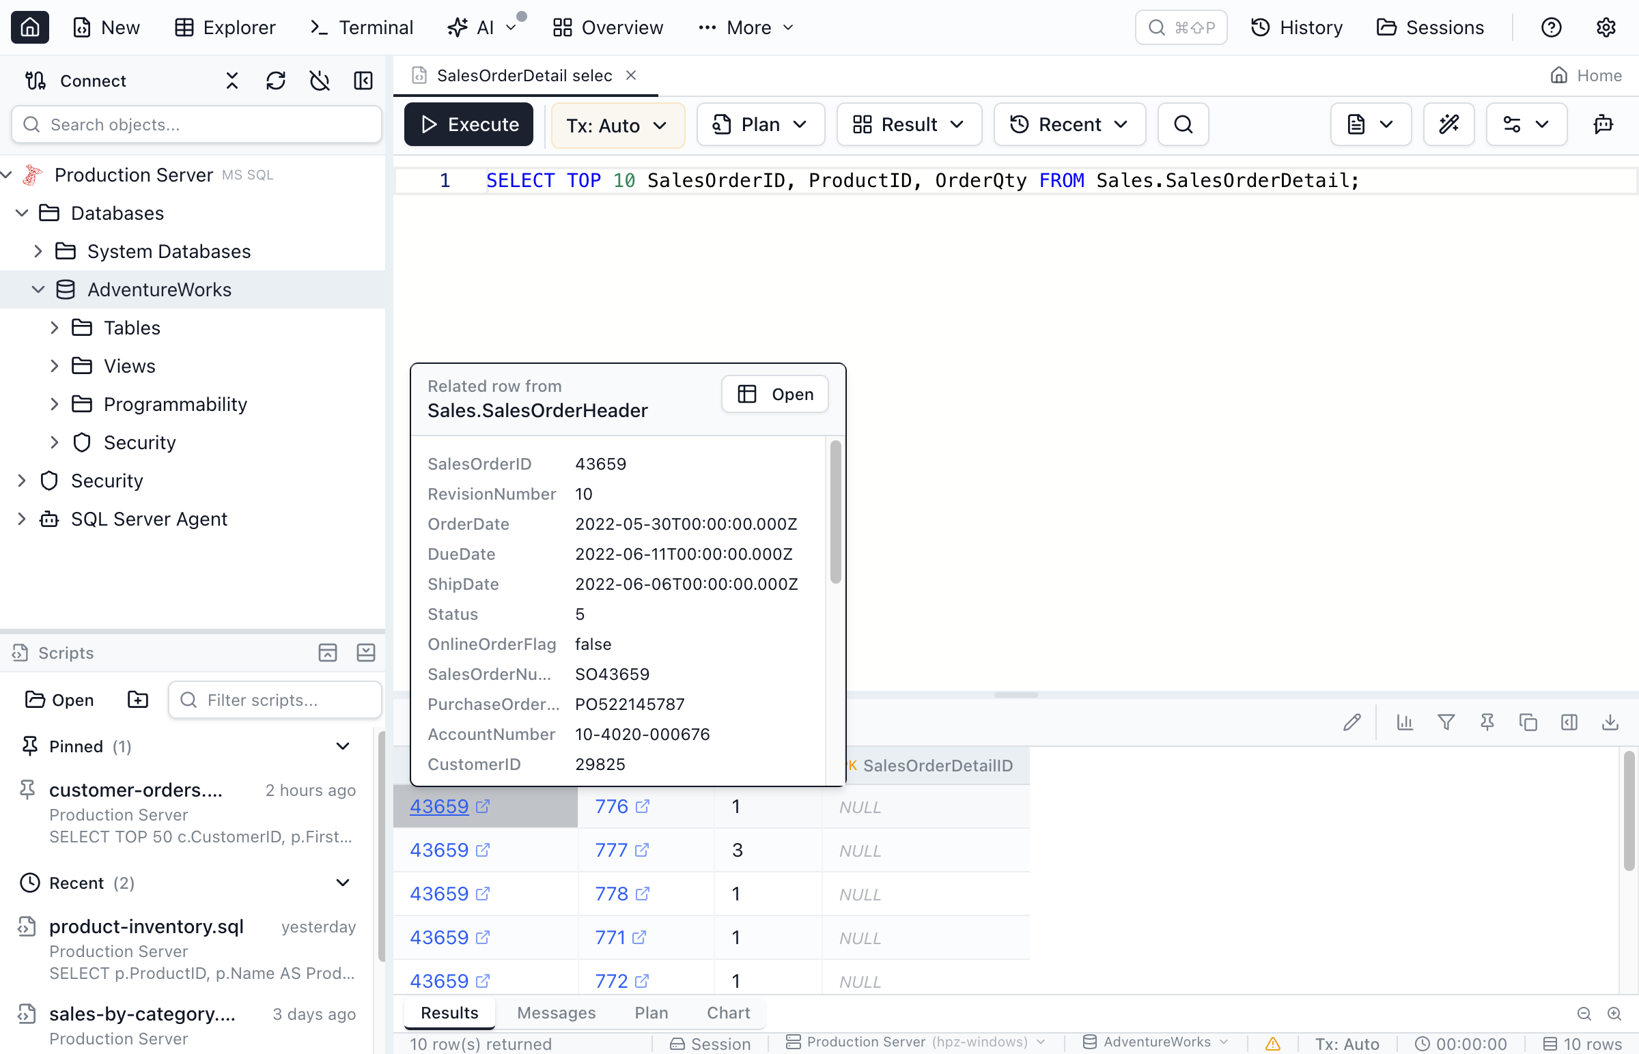The image size is (1639, 1054).
Task: Open a New query
Action: [106, 27]
